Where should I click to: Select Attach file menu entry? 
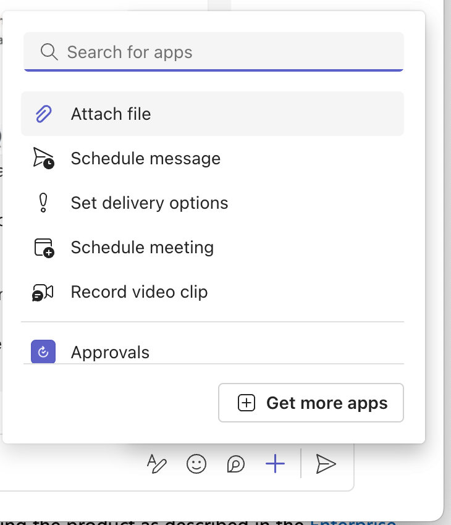[213, 114]
